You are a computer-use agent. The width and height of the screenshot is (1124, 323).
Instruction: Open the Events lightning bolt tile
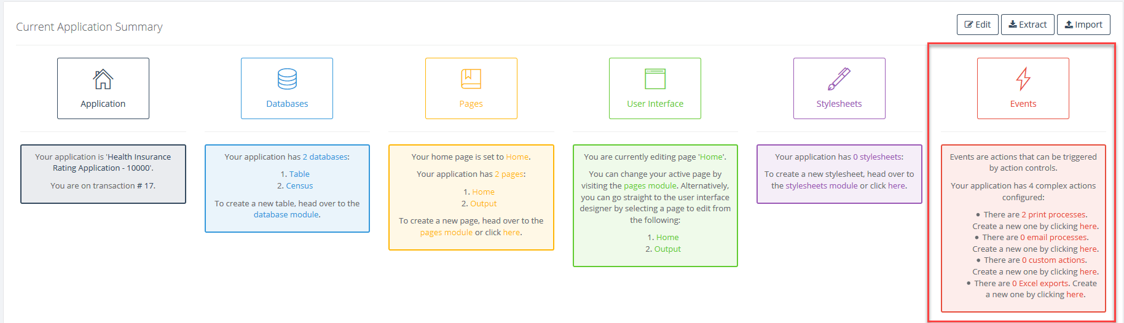tap(1023, 88)
